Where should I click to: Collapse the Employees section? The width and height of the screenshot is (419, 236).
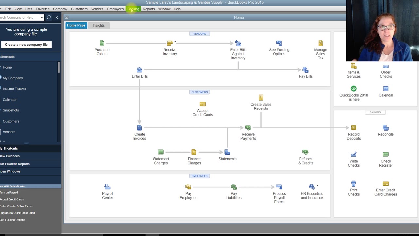coord(200,176)
